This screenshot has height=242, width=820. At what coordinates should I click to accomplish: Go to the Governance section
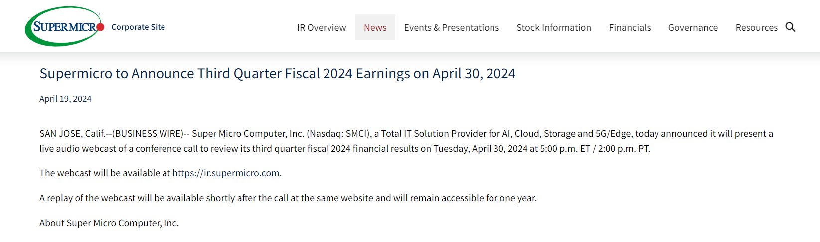[x=693, y=28]
